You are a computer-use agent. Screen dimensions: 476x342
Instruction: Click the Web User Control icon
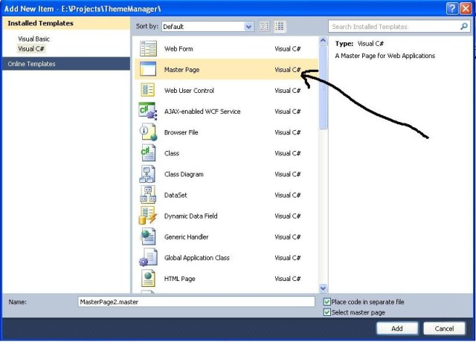pos(148,90)
